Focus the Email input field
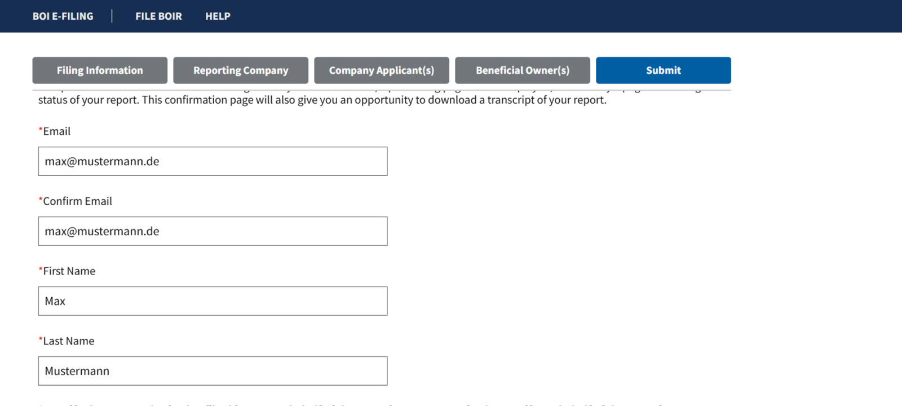This screenshot has height=406, width=902. coord(213,161)
